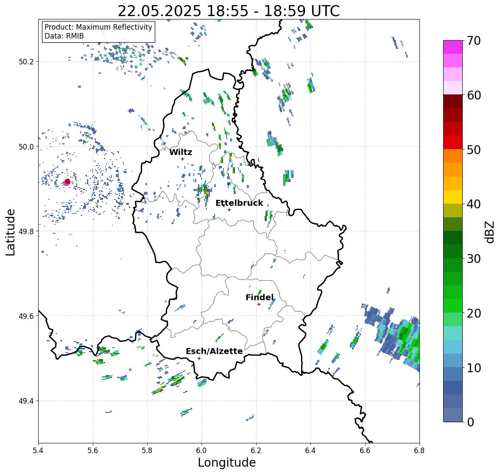The image size is (500, 473).
Task: Click longitude tick label 5.4
Action: click(x=38, y=451)
